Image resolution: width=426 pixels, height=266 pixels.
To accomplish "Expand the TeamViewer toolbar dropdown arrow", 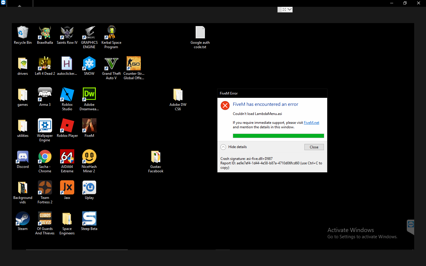I will click(290, 9).
